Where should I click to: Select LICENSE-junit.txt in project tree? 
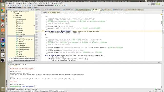click(x=21, y=57)
